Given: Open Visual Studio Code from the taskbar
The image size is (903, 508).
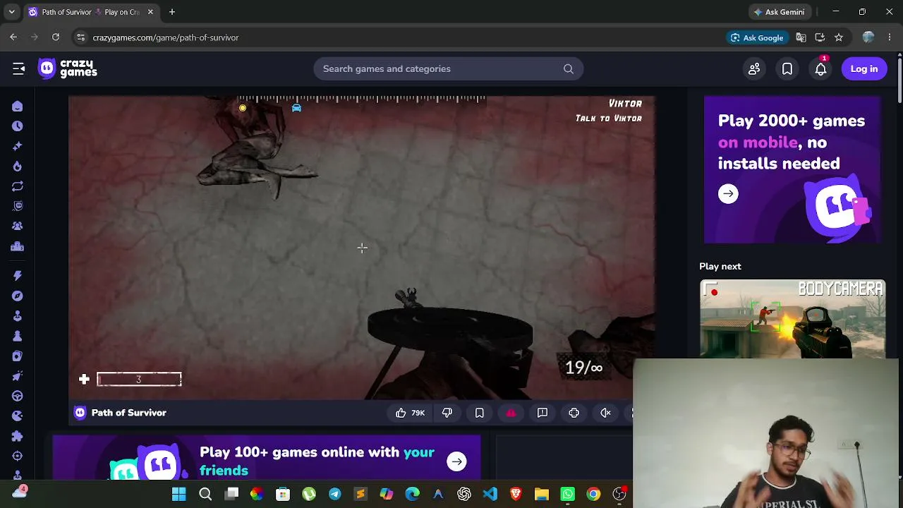Looking at the screenshot, I should tap(490, 494).
